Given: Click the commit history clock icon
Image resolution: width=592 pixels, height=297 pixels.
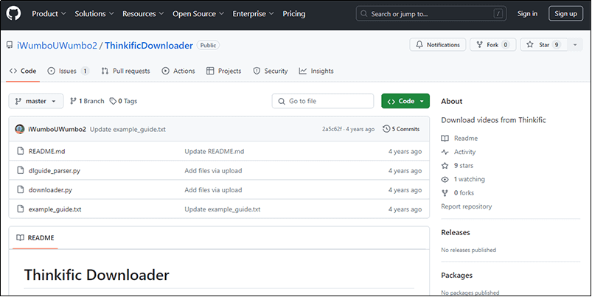Looking at the screenshot, I should pos(386,129).
